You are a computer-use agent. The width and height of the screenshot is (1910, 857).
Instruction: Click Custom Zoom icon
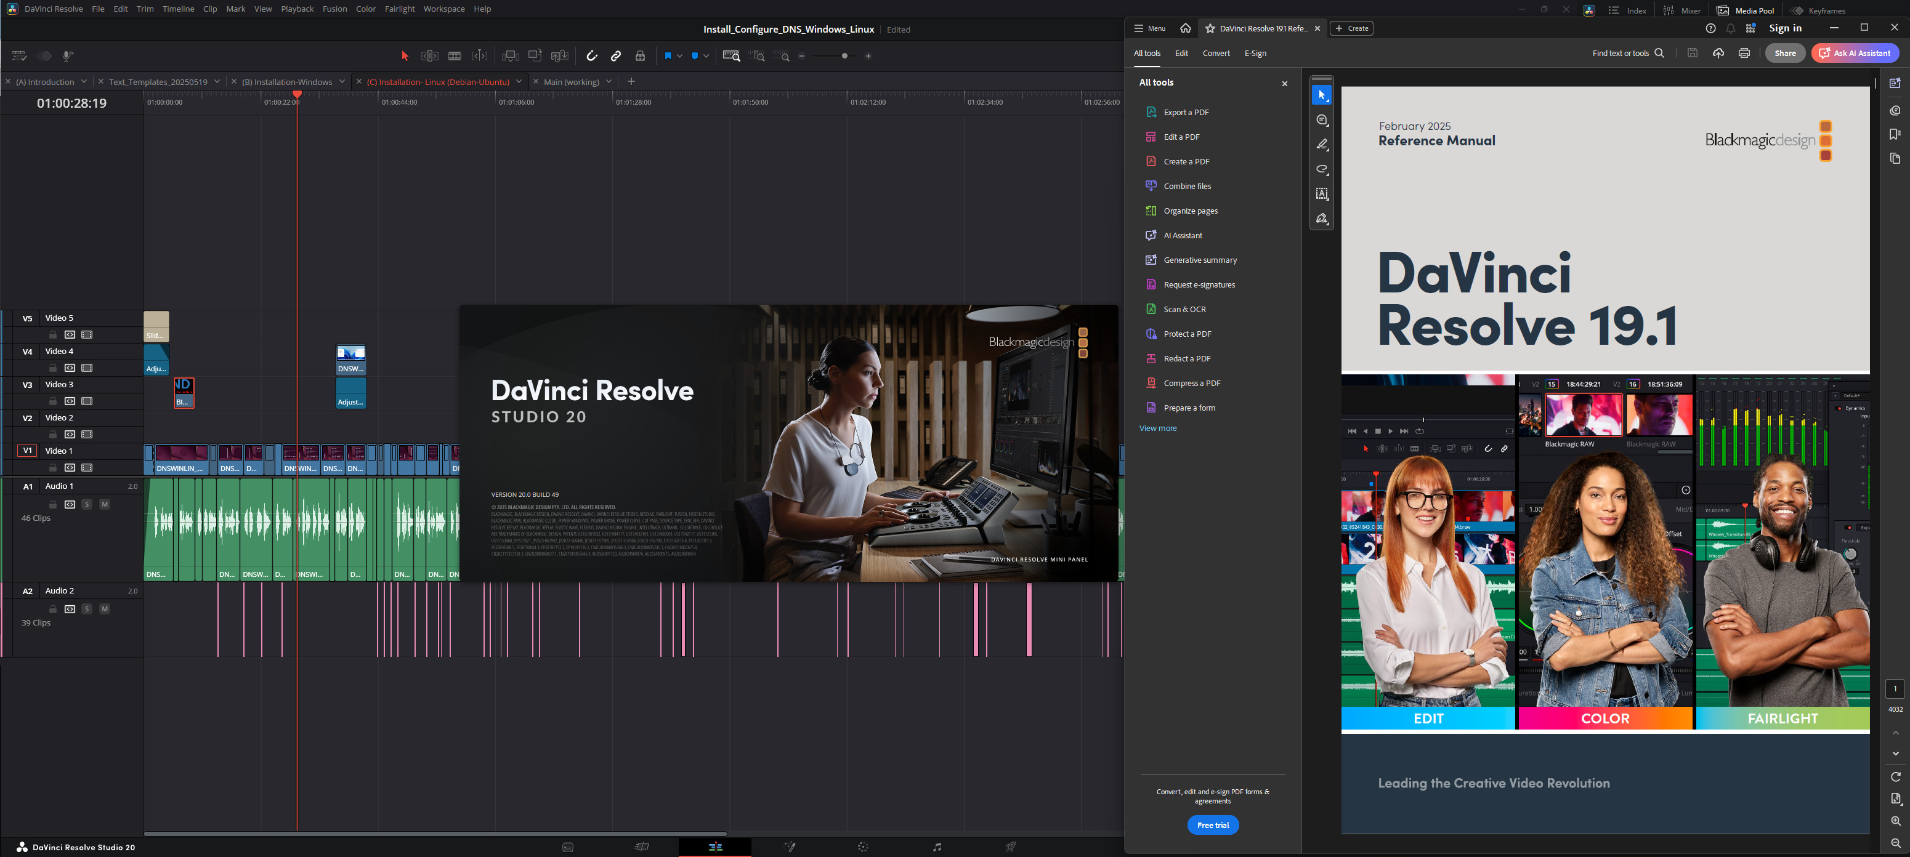pos(782,55)
